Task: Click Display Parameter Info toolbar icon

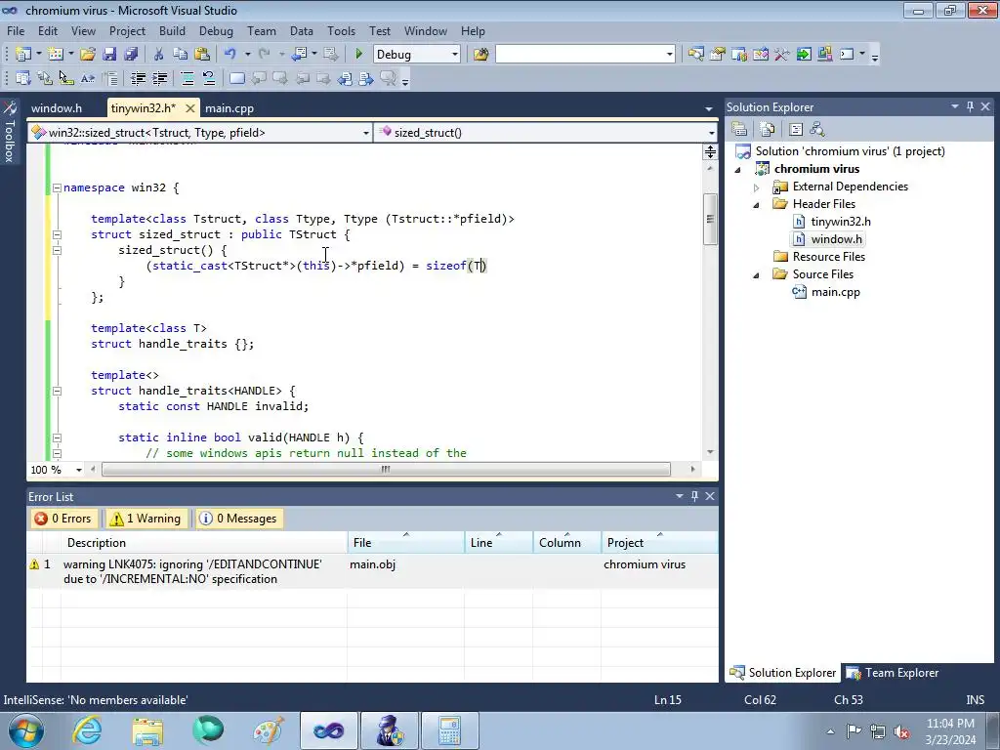Action: 45,78
